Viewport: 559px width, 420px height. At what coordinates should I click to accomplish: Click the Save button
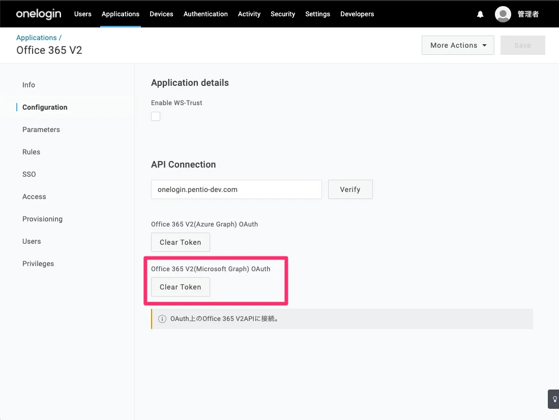tap(522, 45)
